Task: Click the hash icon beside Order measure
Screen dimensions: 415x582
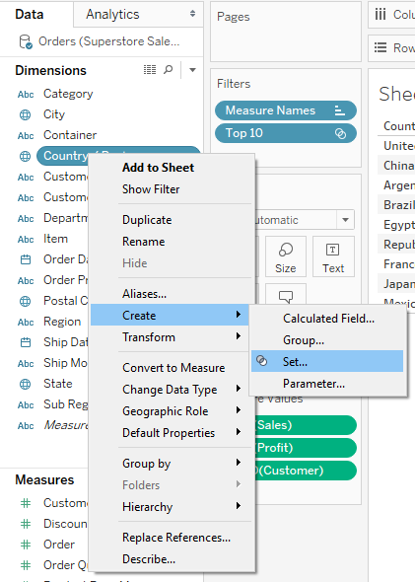Action: [26, 545]
